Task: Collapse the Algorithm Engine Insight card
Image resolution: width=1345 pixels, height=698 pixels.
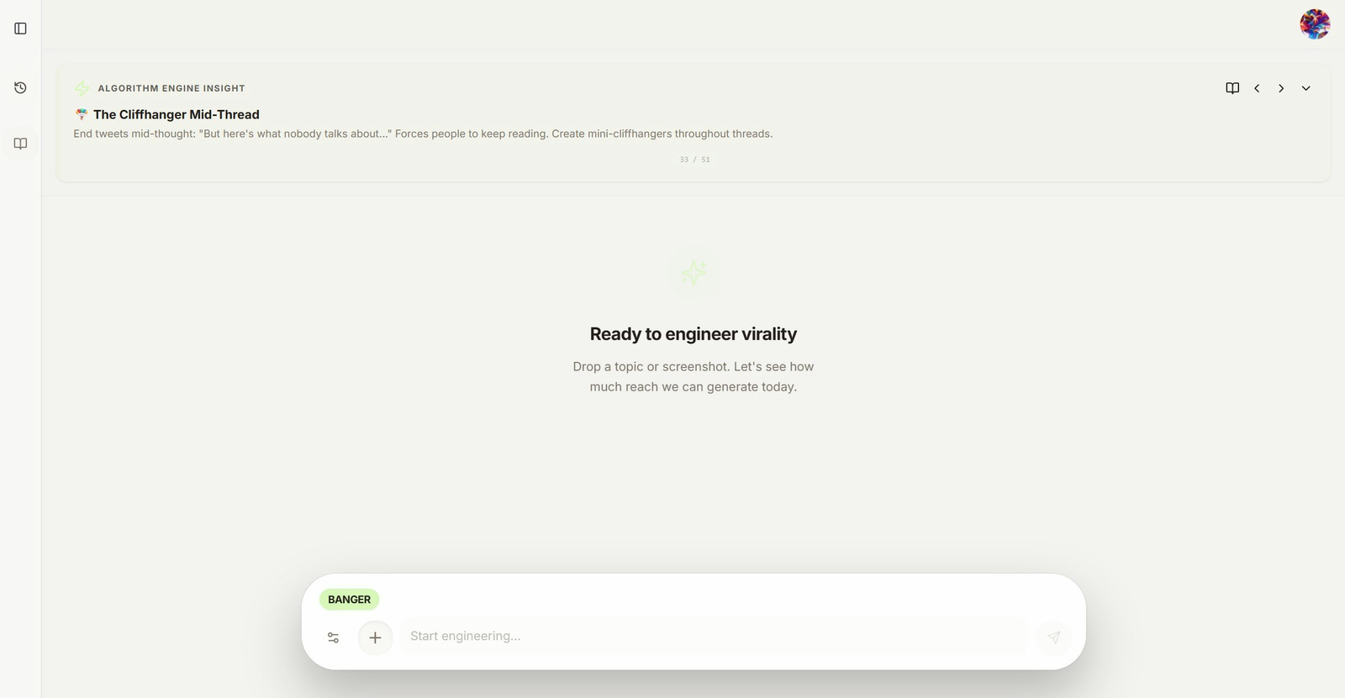Action: click(x=1305, y=88)
